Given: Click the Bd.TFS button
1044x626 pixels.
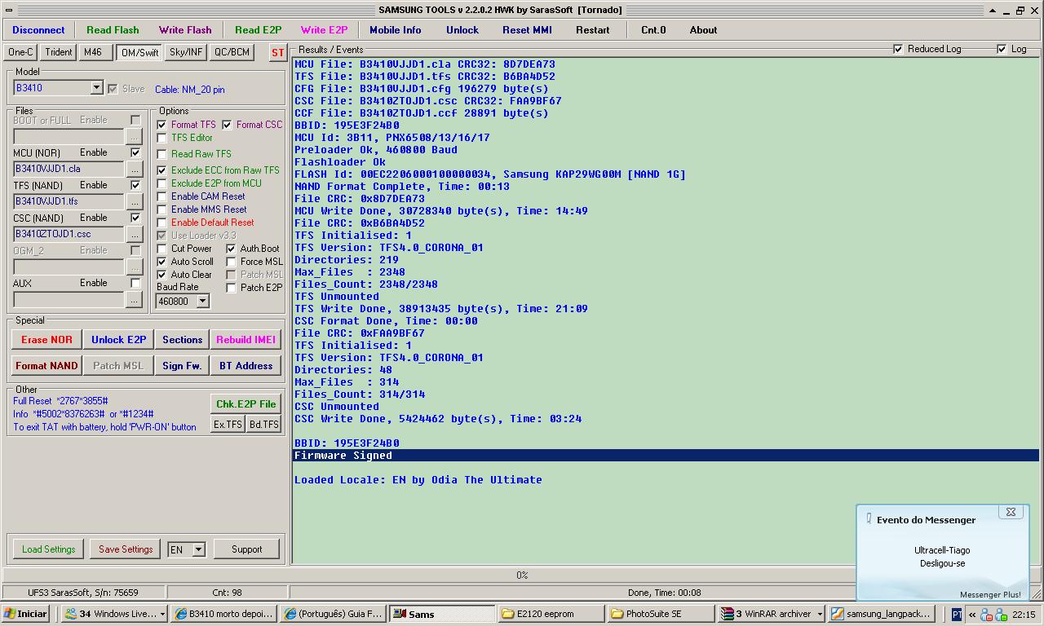Looking at the screenshot, I should tap(263, 425).
